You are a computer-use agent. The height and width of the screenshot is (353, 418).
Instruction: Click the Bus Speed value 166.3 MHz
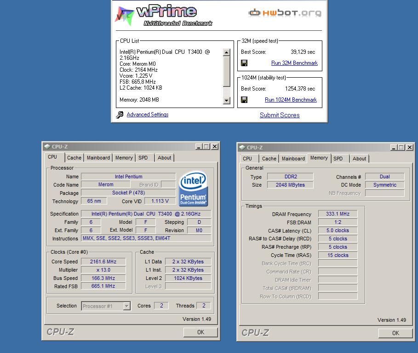point(103,278)
